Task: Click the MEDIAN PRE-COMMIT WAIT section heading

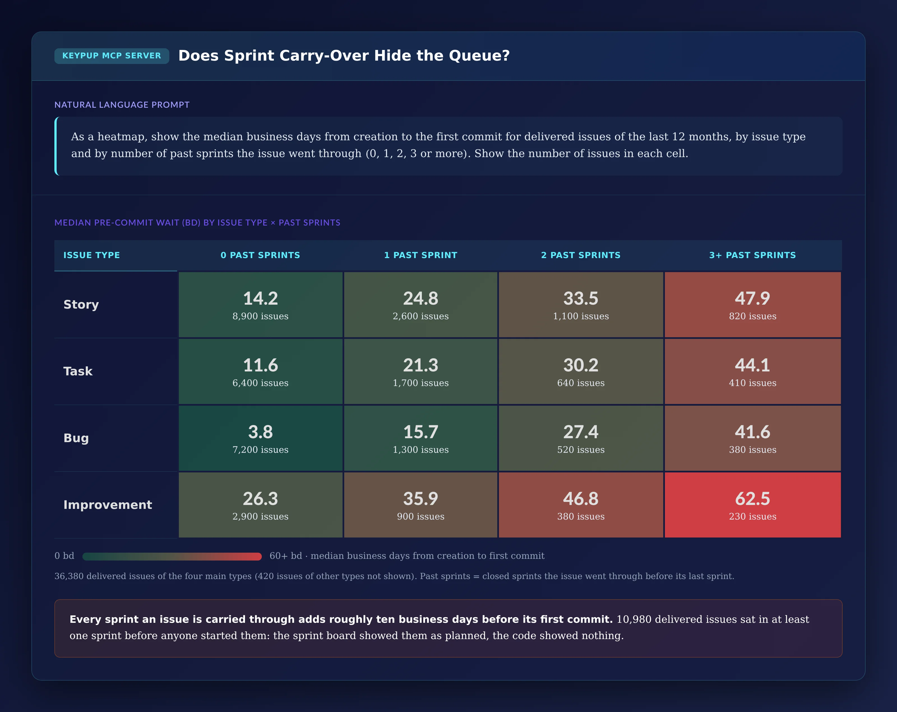Action: point(197,223)
